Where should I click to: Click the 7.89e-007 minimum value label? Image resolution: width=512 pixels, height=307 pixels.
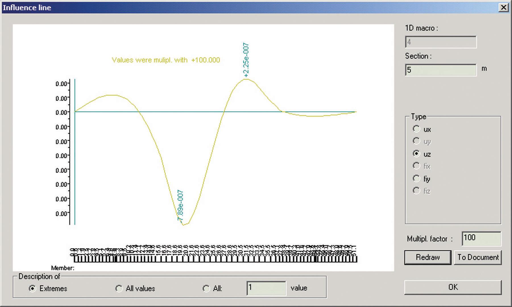coord(180,205)
